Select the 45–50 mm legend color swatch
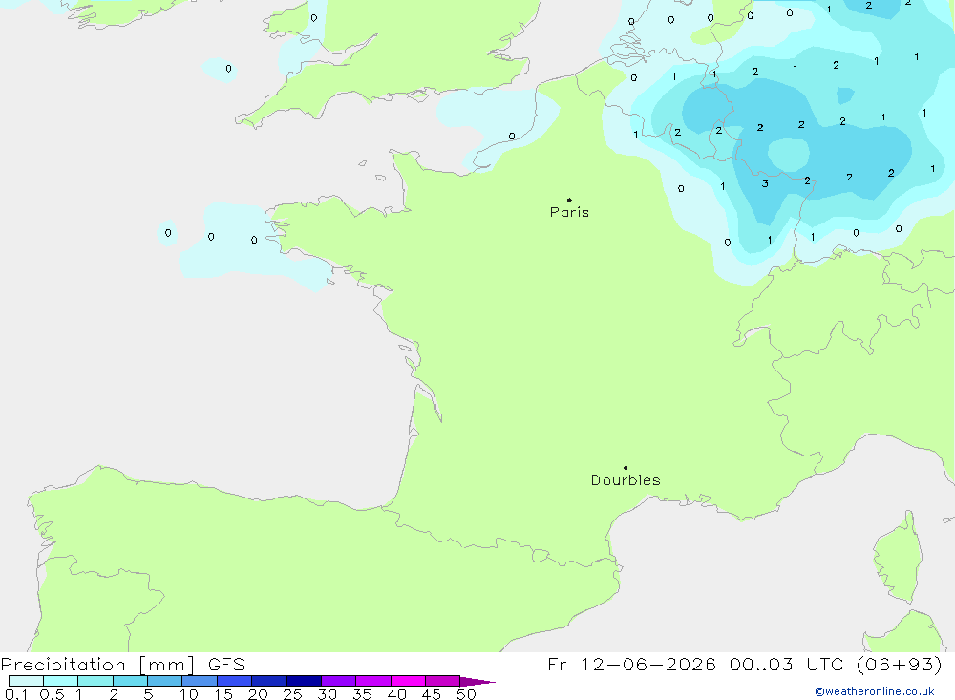 pos(443,681)
